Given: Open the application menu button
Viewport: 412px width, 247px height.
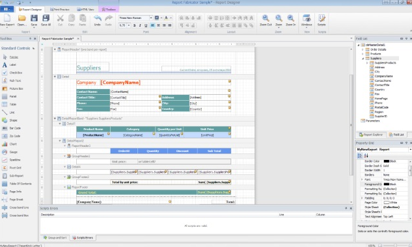Looking at the screenshot, I should 7,9.
